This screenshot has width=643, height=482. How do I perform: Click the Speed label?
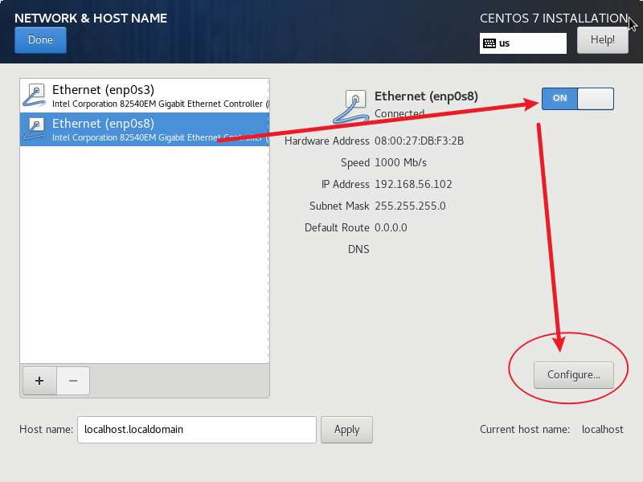click(355, 163)
